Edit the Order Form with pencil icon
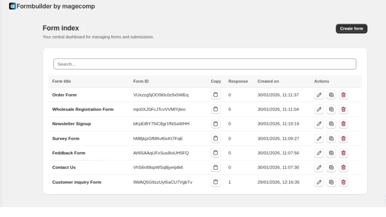This screenshot has height=217, width=386. click(319, 95)
